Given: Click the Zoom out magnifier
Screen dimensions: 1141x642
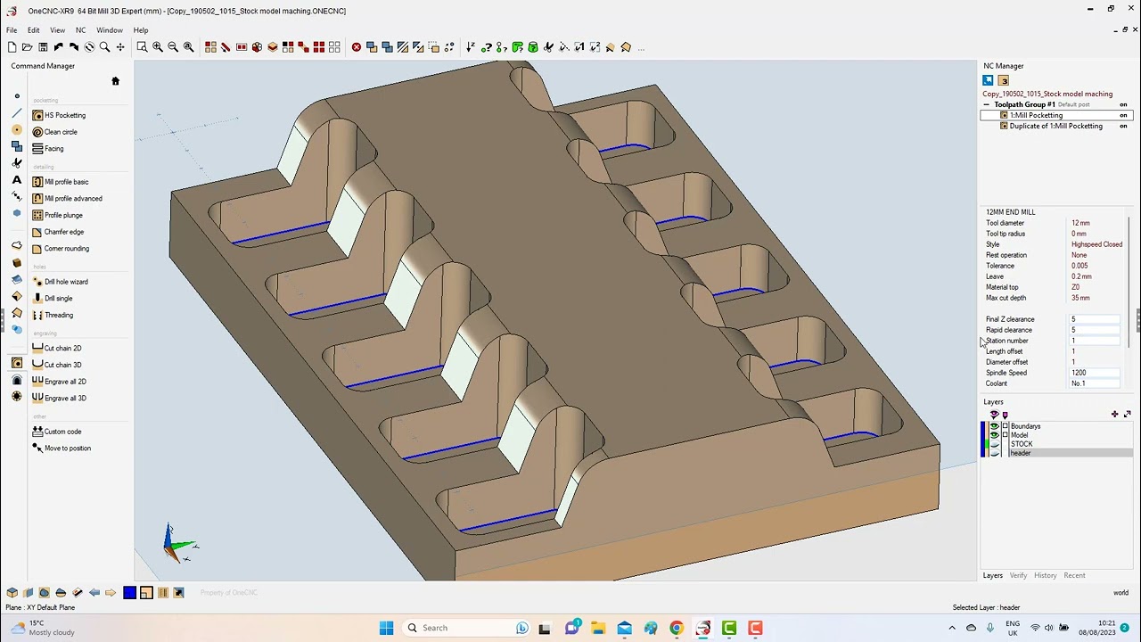Looking at the screenshot, I should point(173,47).
